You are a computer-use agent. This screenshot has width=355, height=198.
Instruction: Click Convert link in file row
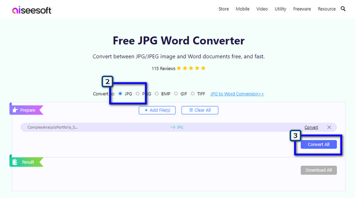click(x=311, y=127)
